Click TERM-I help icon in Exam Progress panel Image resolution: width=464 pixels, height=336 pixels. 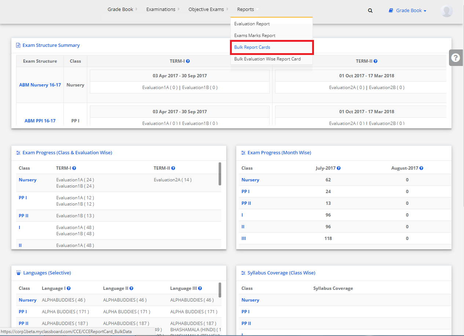tap(74, 168)
